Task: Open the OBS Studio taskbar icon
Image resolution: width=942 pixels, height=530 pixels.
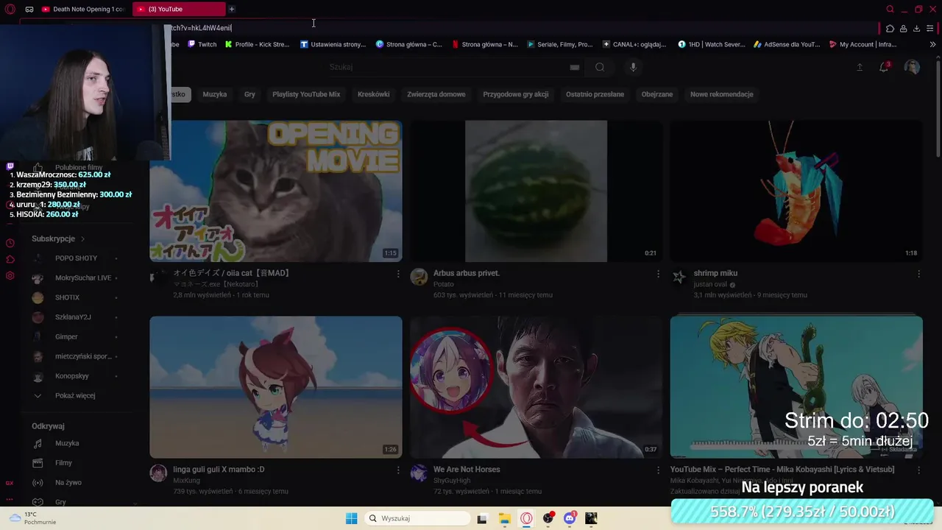Action: 548,518
